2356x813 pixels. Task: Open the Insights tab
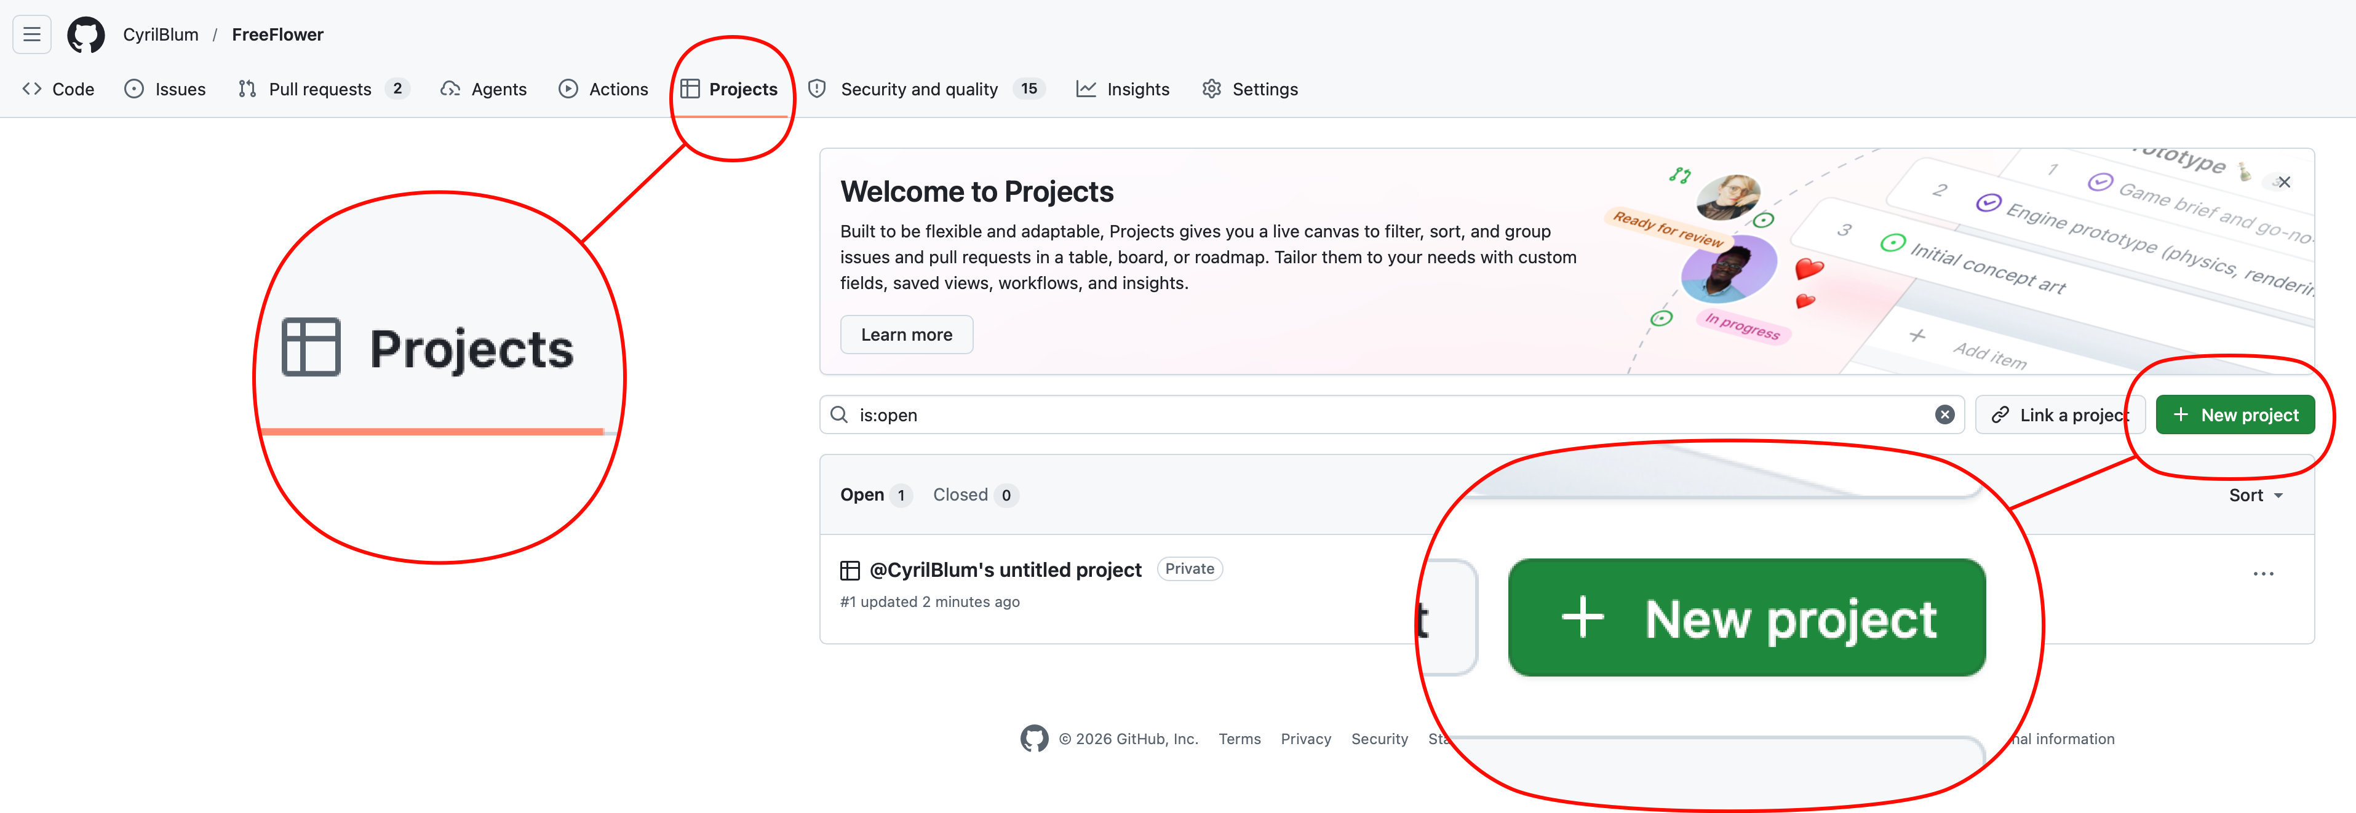1123,89
